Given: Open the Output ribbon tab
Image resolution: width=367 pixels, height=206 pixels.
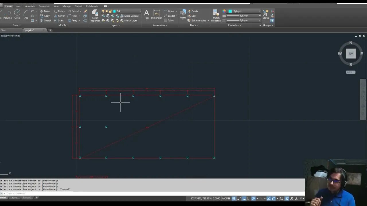Looking at the screenshot, I should point(78,6).
